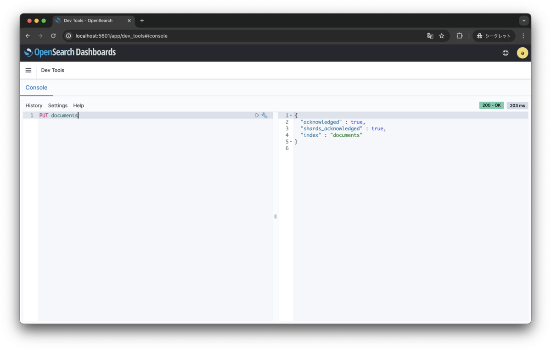This screenshot has width=551, height=350.
Task: Click the "index" : "documents" response line
Action: (332, 135)
